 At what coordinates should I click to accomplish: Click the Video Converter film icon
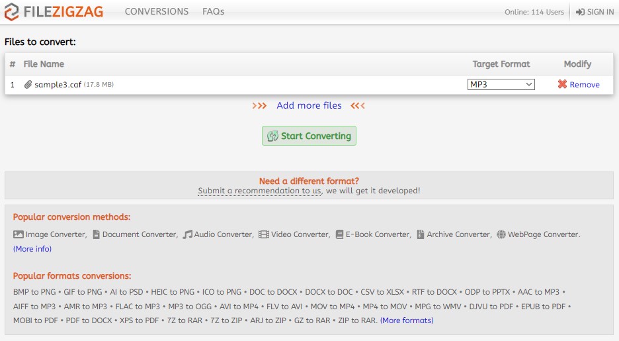point(264,234)
